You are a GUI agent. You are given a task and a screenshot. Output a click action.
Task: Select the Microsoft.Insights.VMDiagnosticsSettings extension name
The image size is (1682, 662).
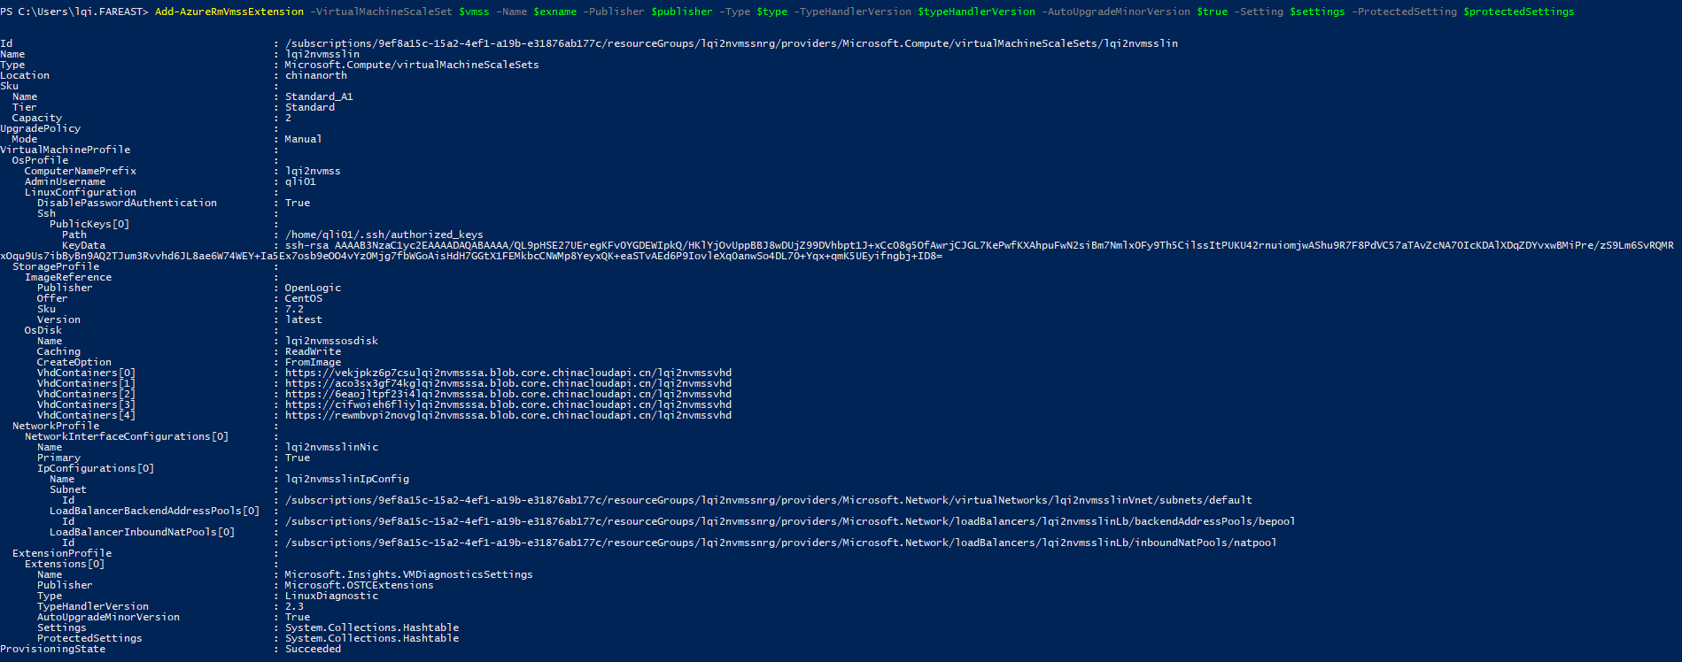408,574
